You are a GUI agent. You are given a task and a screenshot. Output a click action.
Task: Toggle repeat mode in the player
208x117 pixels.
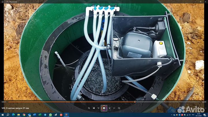pyautogui.click(x=119, y=108)
